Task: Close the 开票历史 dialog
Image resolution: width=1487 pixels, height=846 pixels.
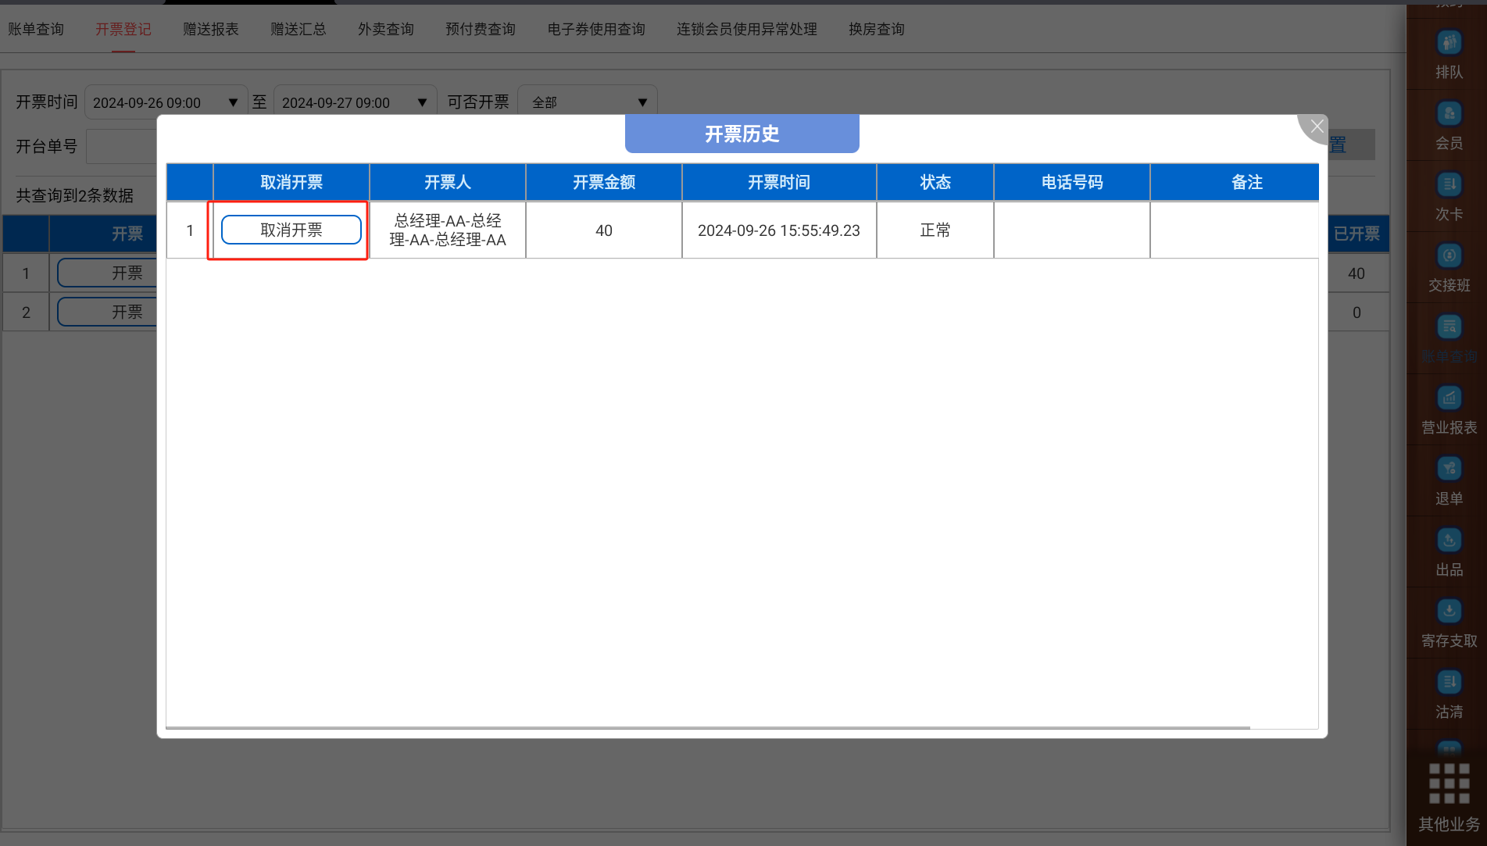Action: pos(1317,126)
